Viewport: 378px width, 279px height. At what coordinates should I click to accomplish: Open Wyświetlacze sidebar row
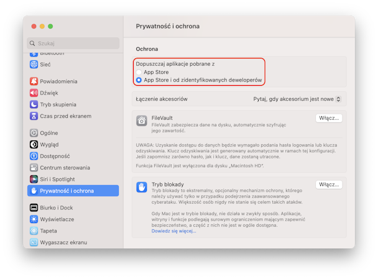73,219
